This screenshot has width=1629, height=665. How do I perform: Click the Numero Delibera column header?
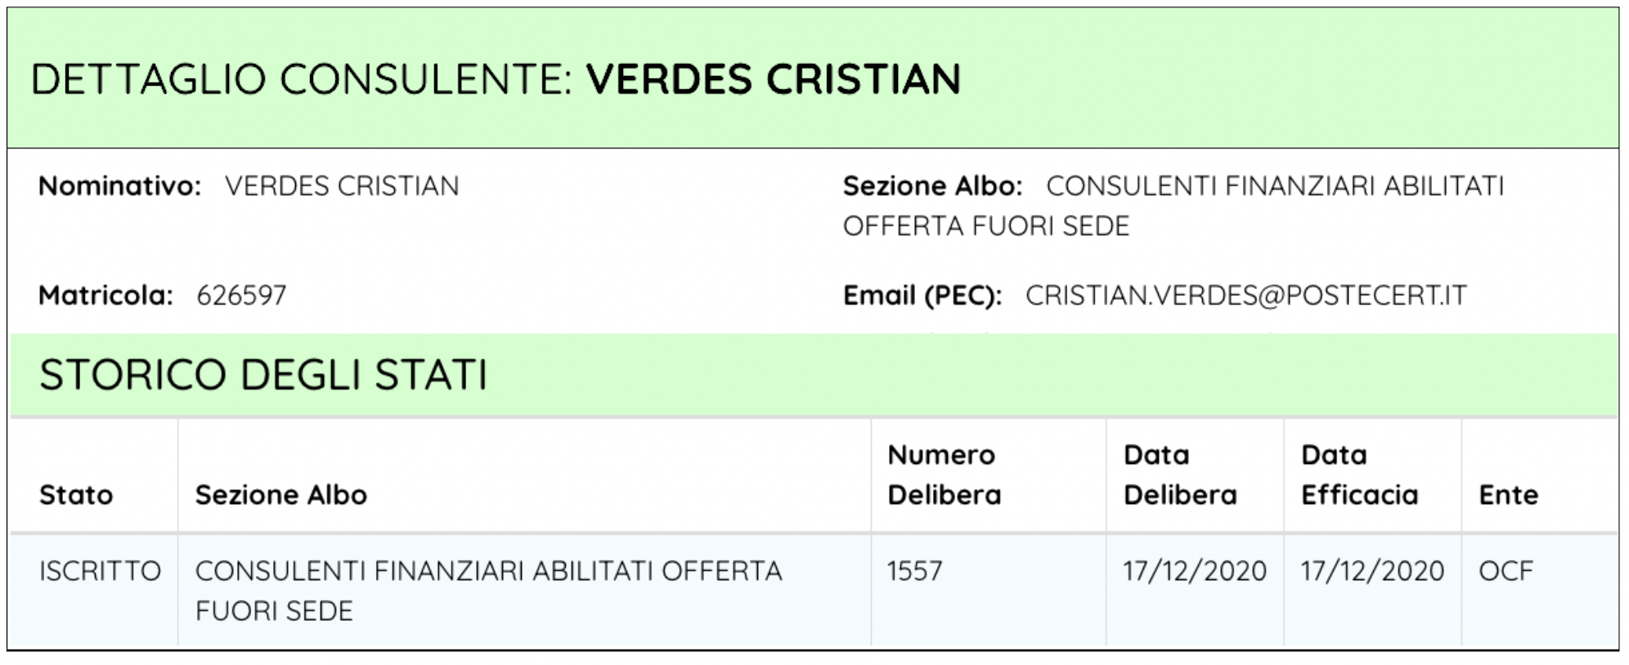944,475
